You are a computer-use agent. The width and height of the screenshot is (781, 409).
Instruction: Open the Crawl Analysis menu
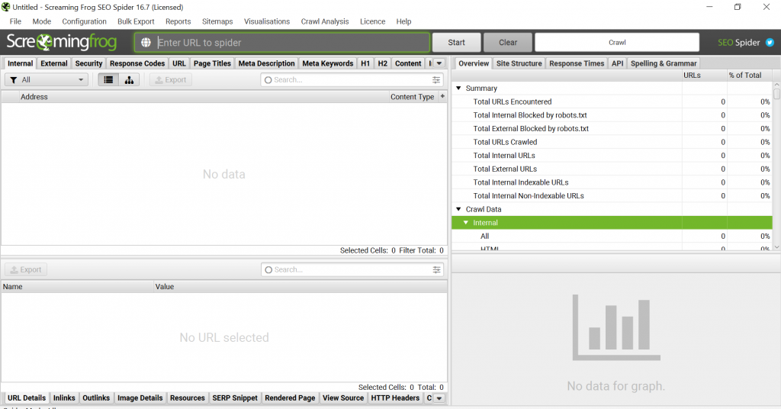click(x=325, y=21)
